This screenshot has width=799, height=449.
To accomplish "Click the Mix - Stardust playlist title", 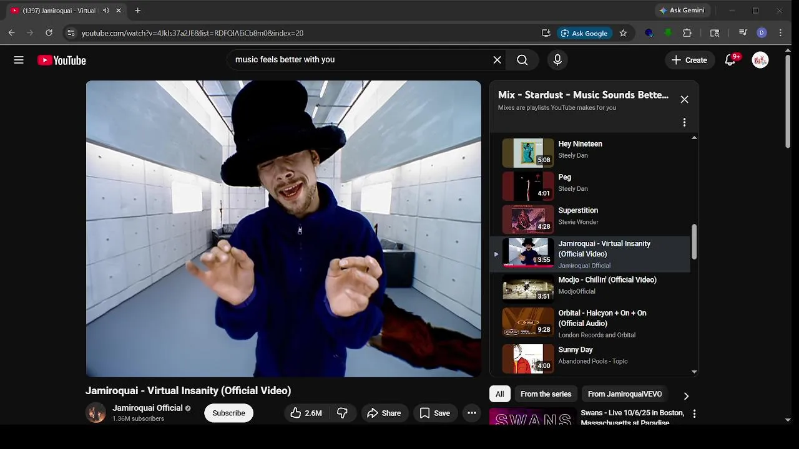I will pos(583,95).
